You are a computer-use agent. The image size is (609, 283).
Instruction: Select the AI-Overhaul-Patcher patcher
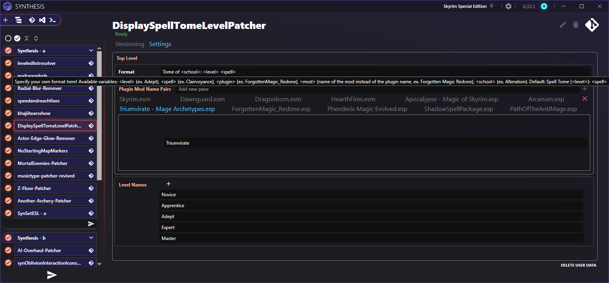[x=56, y=251]
